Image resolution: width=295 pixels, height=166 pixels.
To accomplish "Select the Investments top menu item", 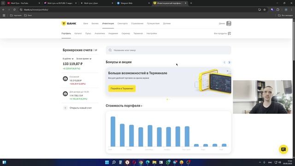I will pos(108,24).
